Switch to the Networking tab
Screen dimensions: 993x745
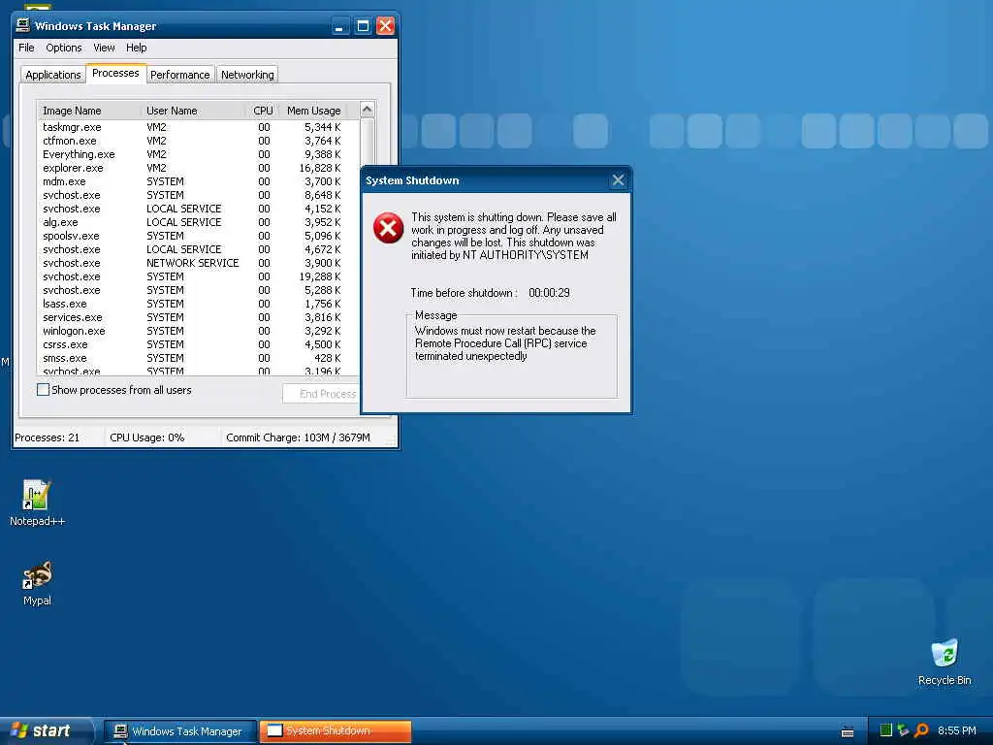(x=247, y=75)
